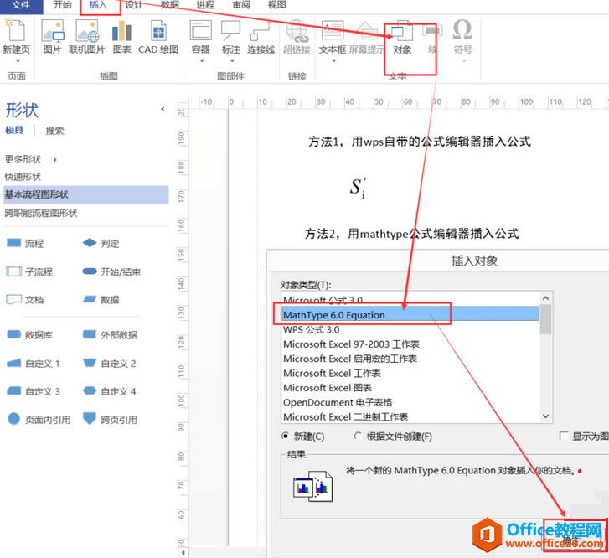Select MathType 6.0 Equation list item
This screenshot has height=558, width=609.
tap(411, 315)
